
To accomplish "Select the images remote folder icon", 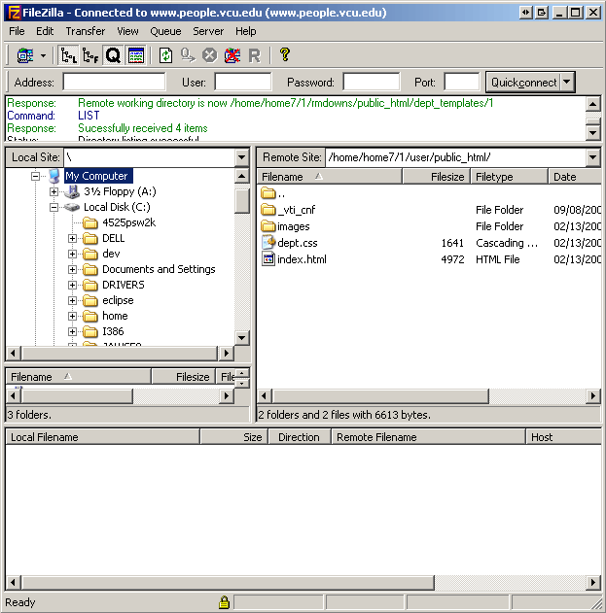I will (268, 226).
